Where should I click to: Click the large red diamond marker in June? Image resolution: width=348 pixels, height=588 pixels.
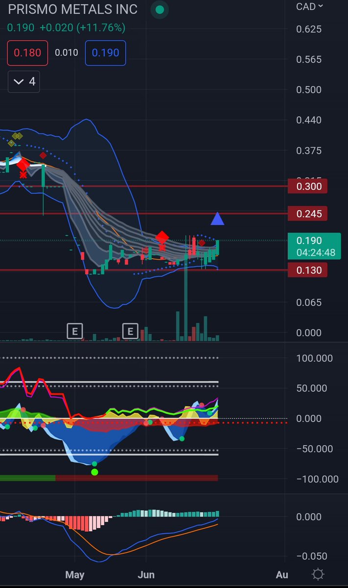(162, 238)
